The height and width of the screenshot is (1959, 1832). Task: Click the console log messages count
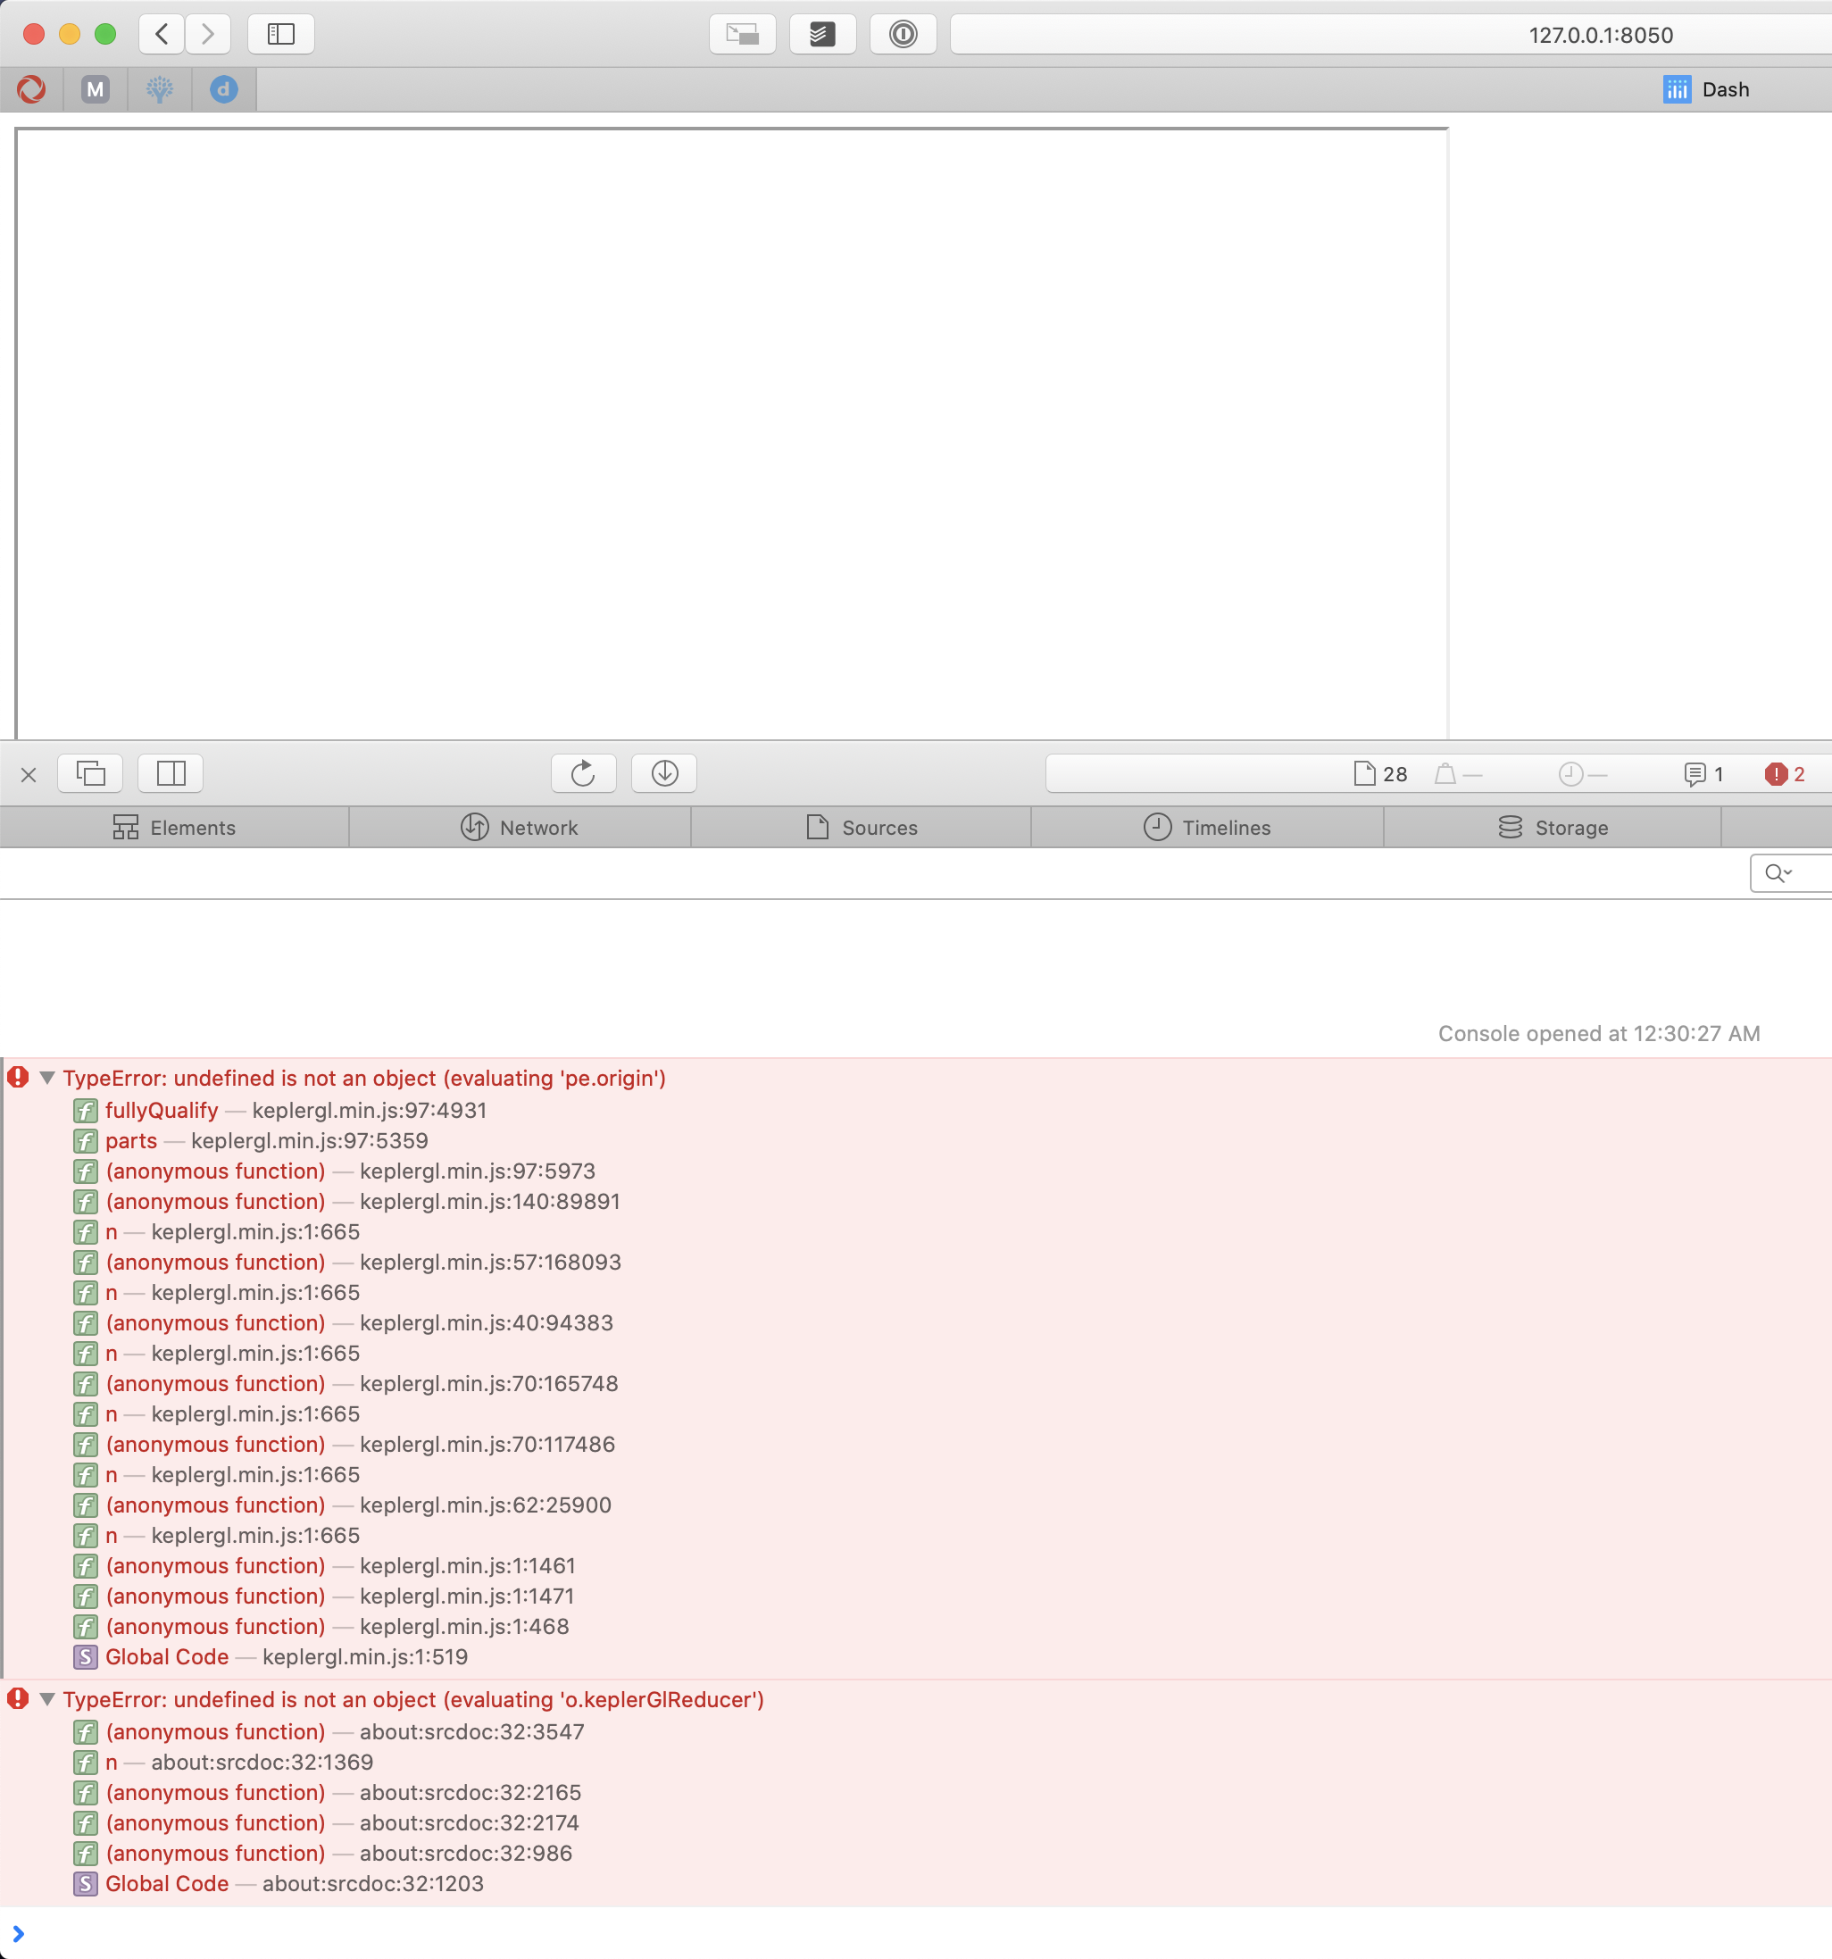[1704, 774]
